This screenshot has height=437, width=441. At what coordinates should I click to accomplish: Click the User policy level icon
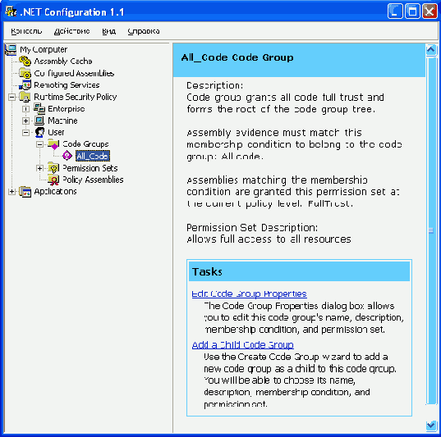click(39, 132)
